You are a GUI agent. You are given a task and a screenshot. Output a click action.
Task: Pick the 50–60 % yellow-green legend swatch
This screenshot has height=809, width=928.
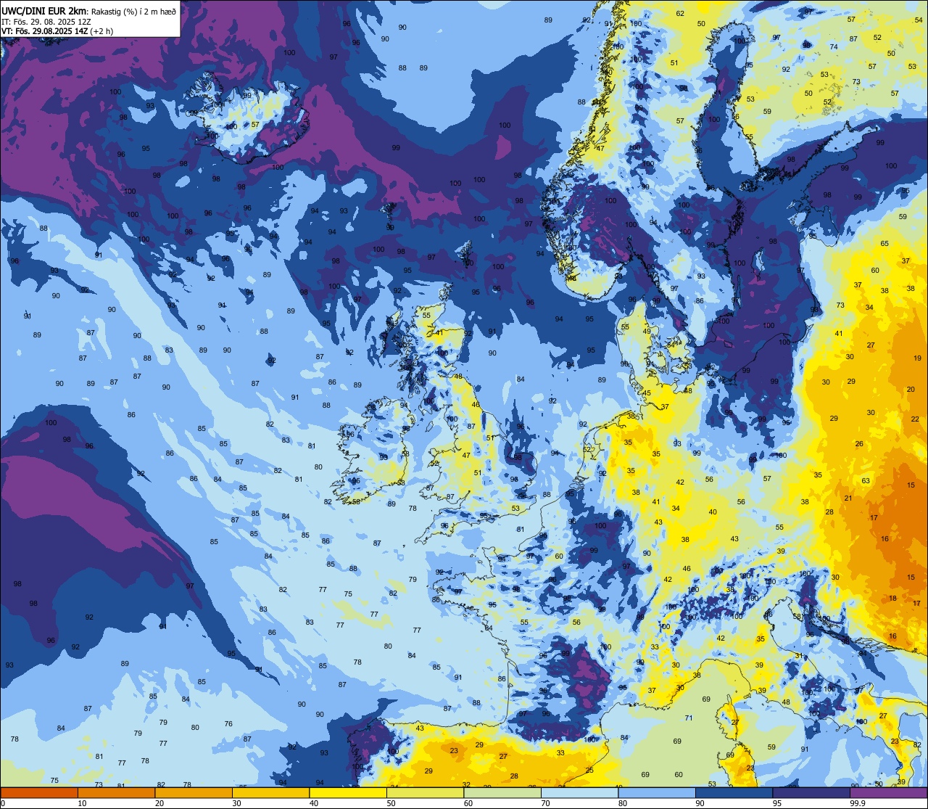[x=425, y=792]
